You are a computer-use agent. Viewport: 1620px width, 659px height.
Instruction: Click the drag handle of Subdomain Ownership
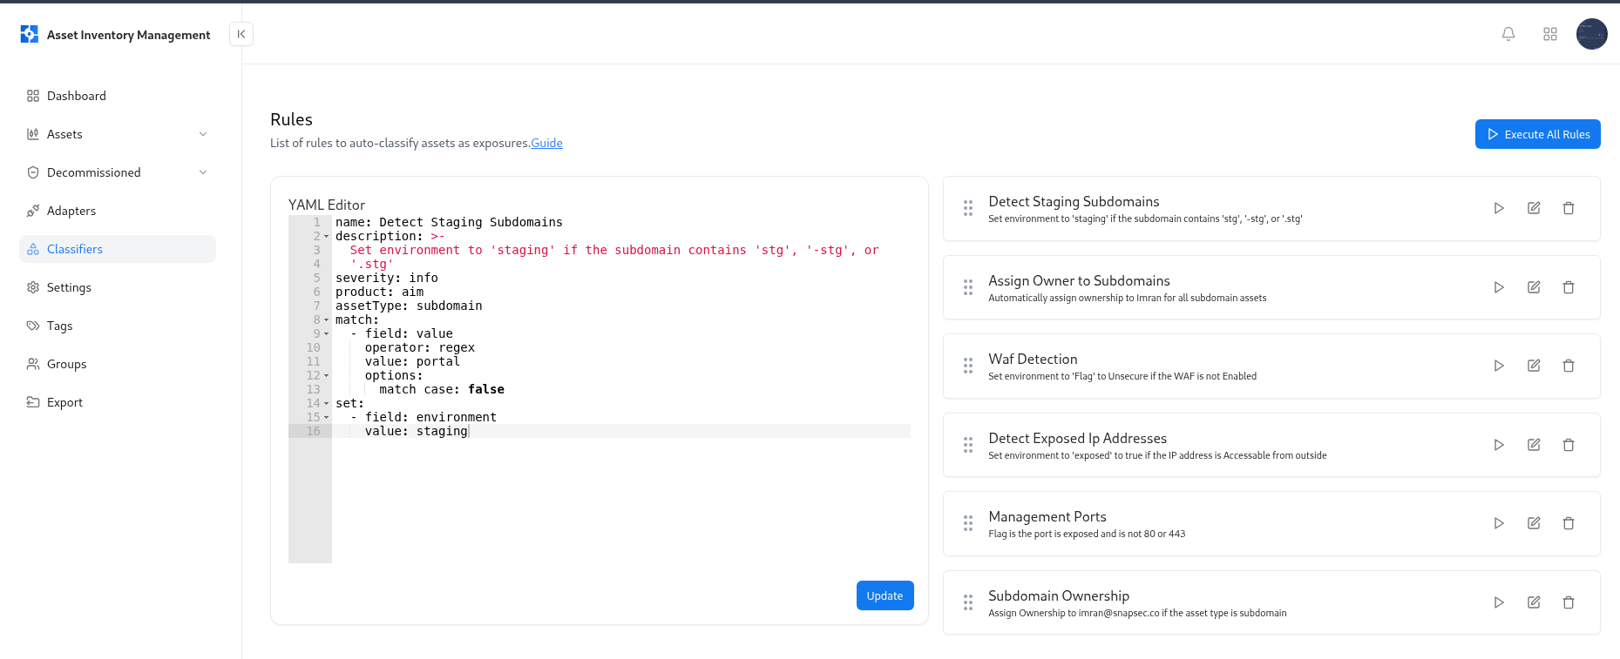pyautogui.click(x=968, y=602)
